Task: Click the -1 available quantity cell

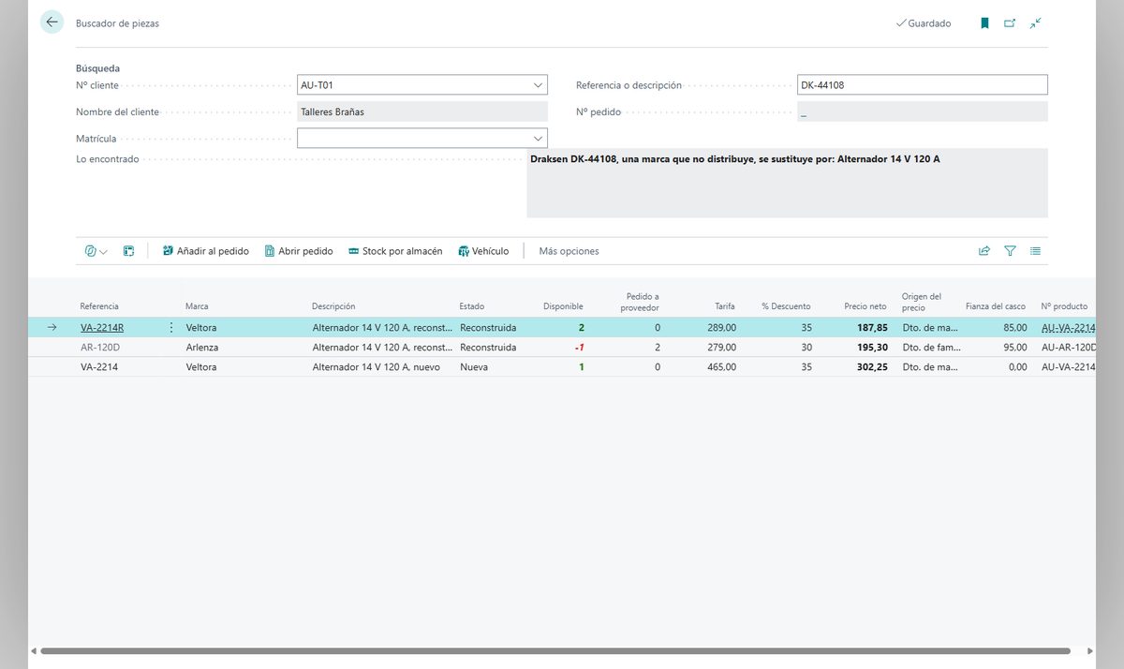Action: click(x=580, y=348)
